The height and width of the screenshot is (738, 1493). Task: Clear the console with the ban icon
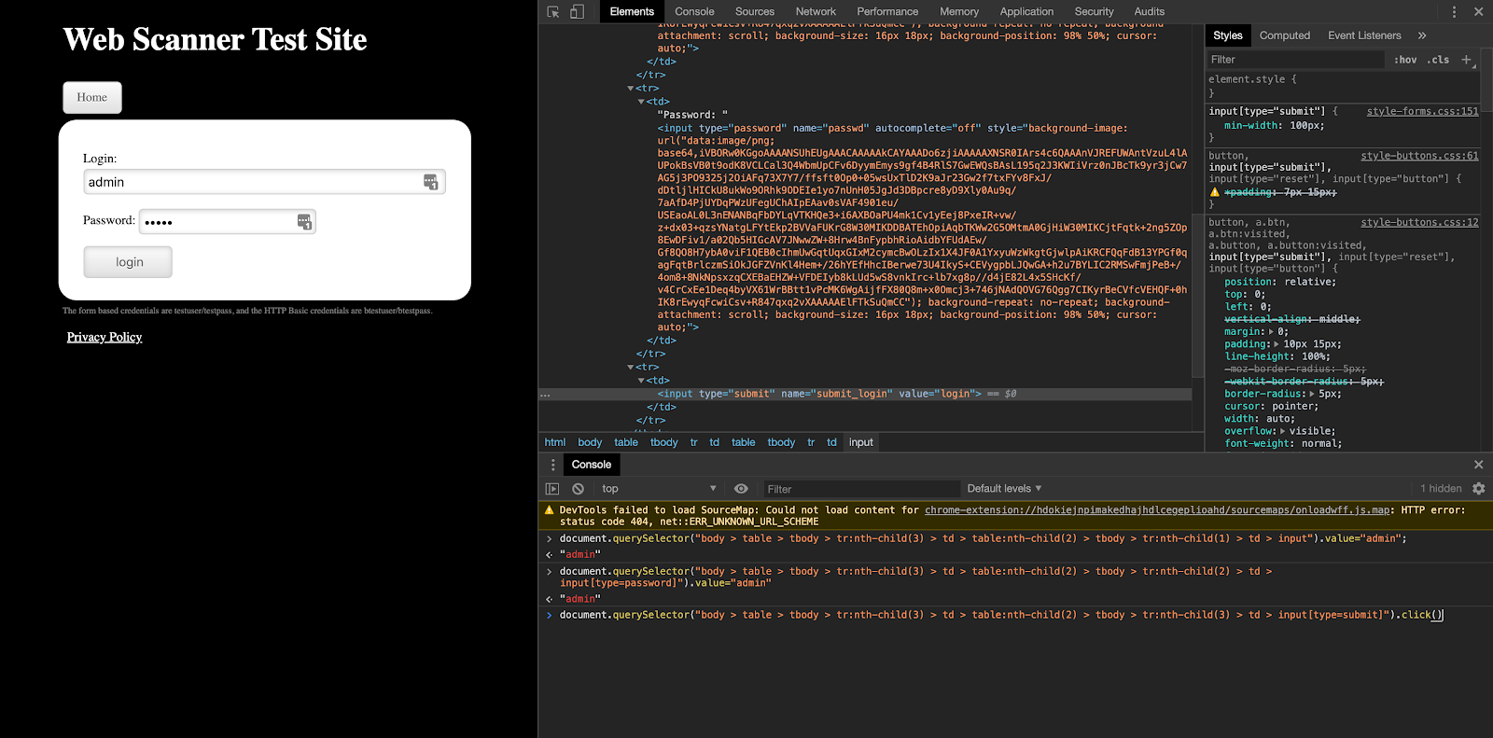(x=578, y=489)
